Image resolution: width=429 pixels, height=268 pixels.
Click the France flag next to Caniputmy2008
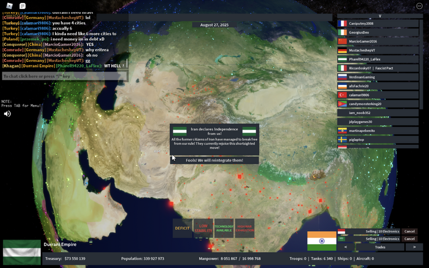[342, 23]
